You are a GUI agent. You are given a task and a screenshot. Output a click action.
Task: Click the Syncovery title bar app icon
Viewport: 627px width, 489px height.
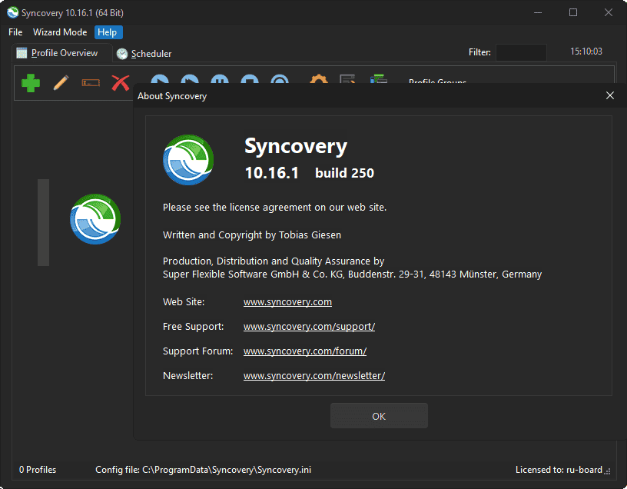pos(13,12)
